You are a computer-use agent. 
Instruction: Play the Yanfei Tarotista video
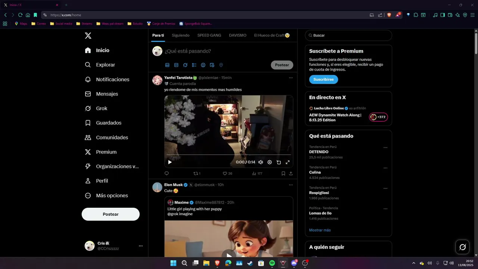170,162
